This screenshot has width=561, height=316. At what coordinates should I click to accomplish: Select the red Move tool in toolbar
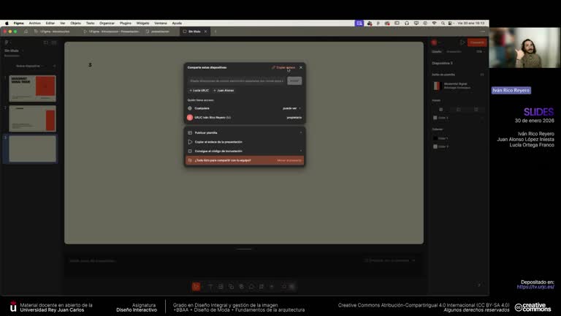coord(196,287)
